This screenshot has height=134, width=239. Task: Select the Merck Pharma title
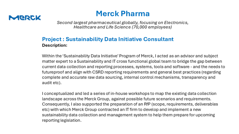[x=123, y=14]
